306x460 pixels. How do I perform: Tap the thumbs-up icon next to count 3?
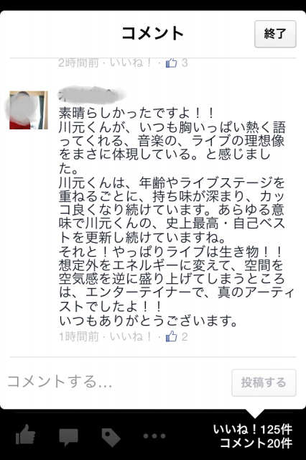[172, 63]
